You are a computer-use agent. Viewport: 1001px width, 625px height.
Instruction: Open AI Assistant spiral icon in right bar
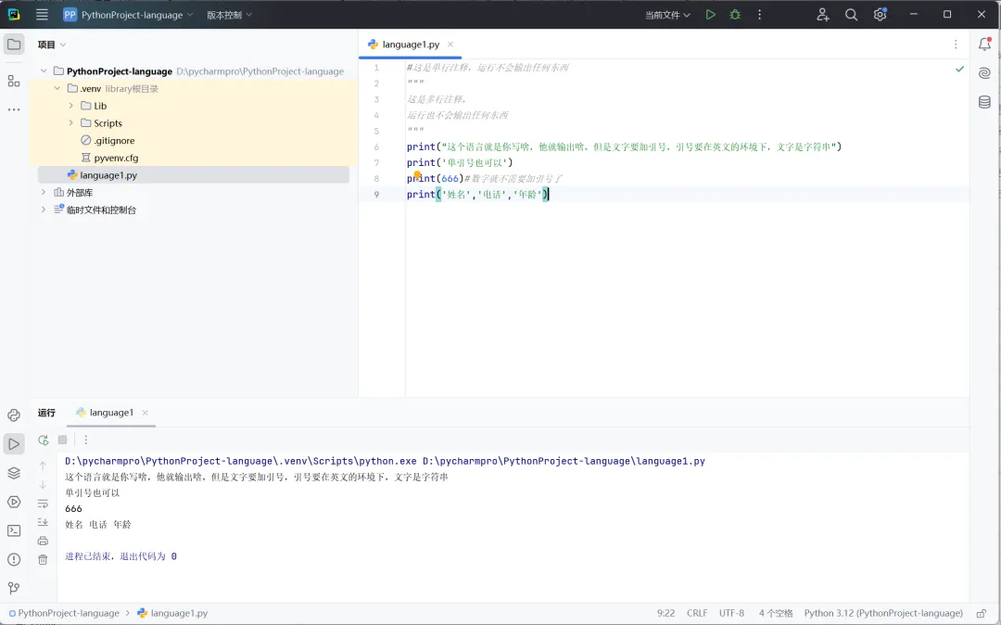pos(984,73)
